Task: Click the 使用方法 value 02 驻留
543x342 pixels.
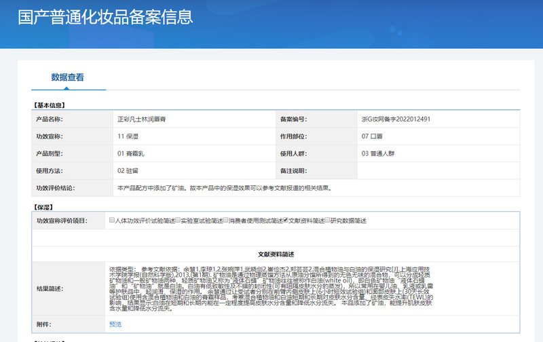Action: [128, 170]
